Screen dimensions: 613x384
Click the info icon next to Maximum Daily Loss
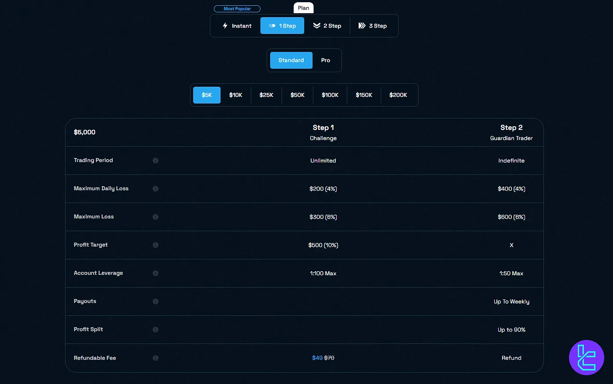point(155,189)
